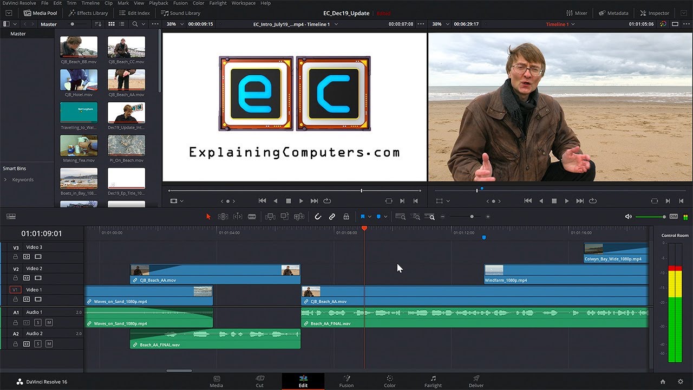693x390 pixels.
Task: Switch to the Deliver page tab
Action: [x=476, y=381]
